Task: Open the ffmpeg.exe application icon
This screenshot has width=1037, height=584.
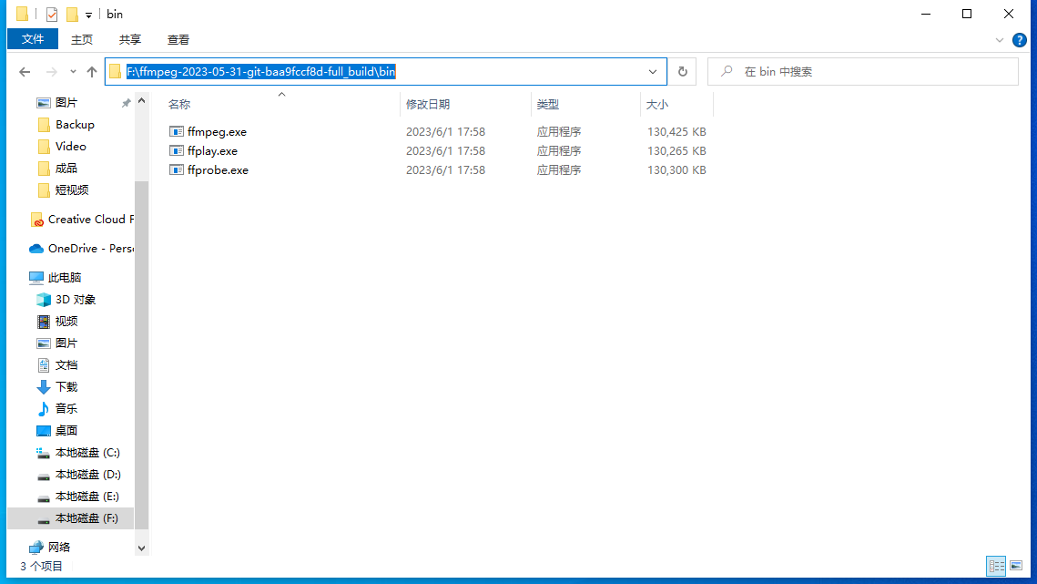Action: pyautogui.click(x=216, y=131)
